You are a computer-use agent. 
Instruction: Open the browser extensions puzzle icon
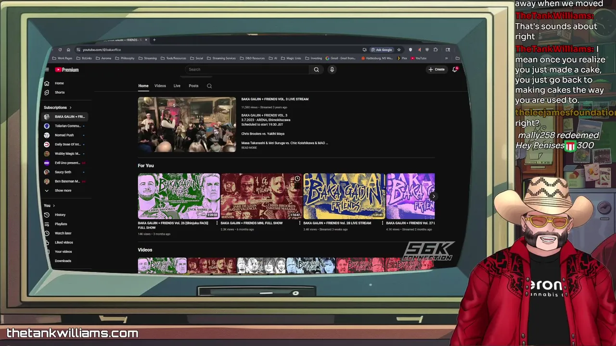(436, 49)
